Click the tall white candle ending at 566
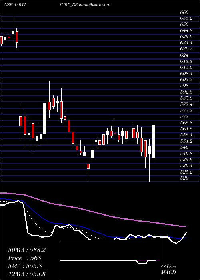 154,142
